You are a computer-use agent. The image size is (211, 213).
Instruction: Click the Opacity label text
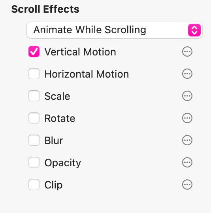63,163
